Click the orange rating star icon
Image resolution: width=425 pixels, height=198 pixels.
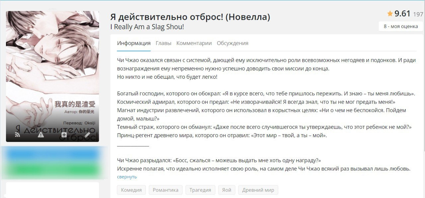(x=390, y=14)
